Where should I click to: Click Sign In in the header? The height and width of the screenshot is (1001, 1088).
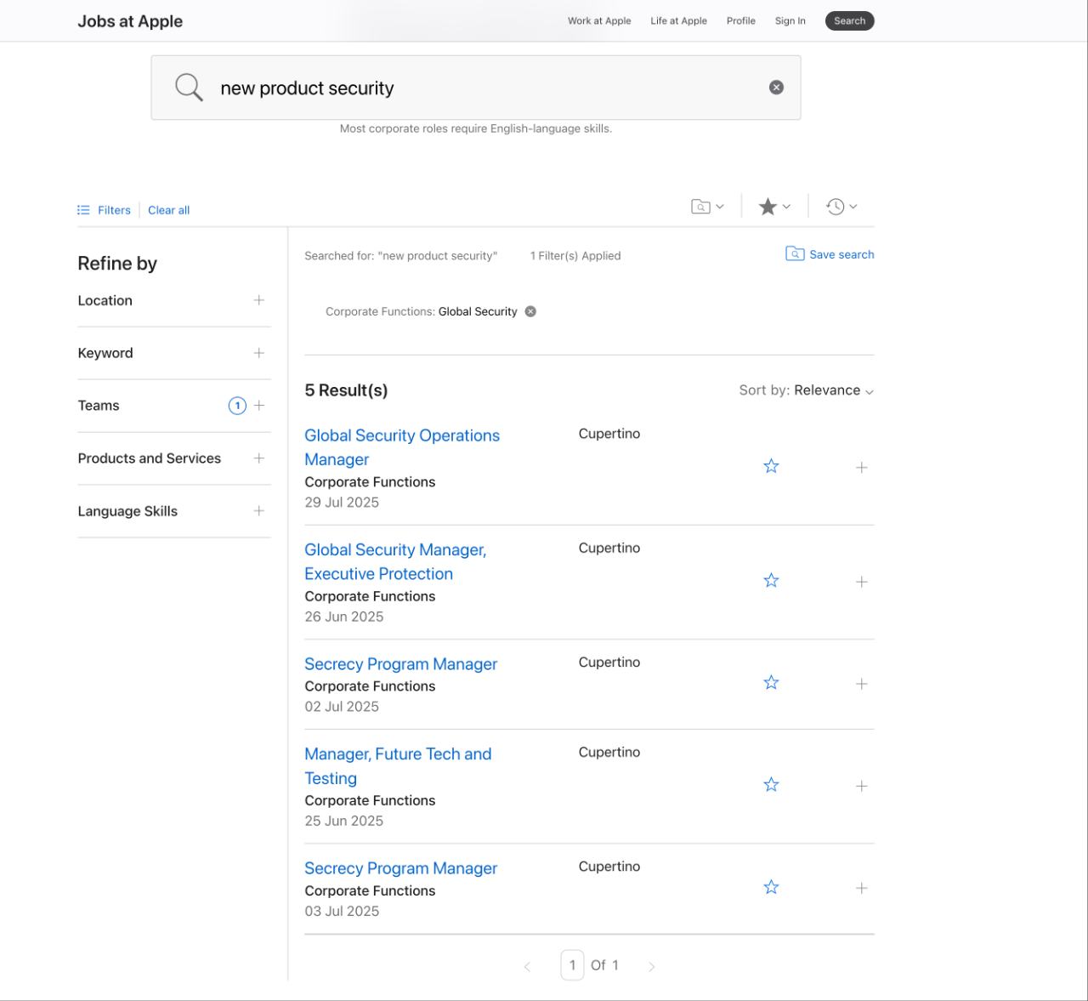(x=790, y=21)
